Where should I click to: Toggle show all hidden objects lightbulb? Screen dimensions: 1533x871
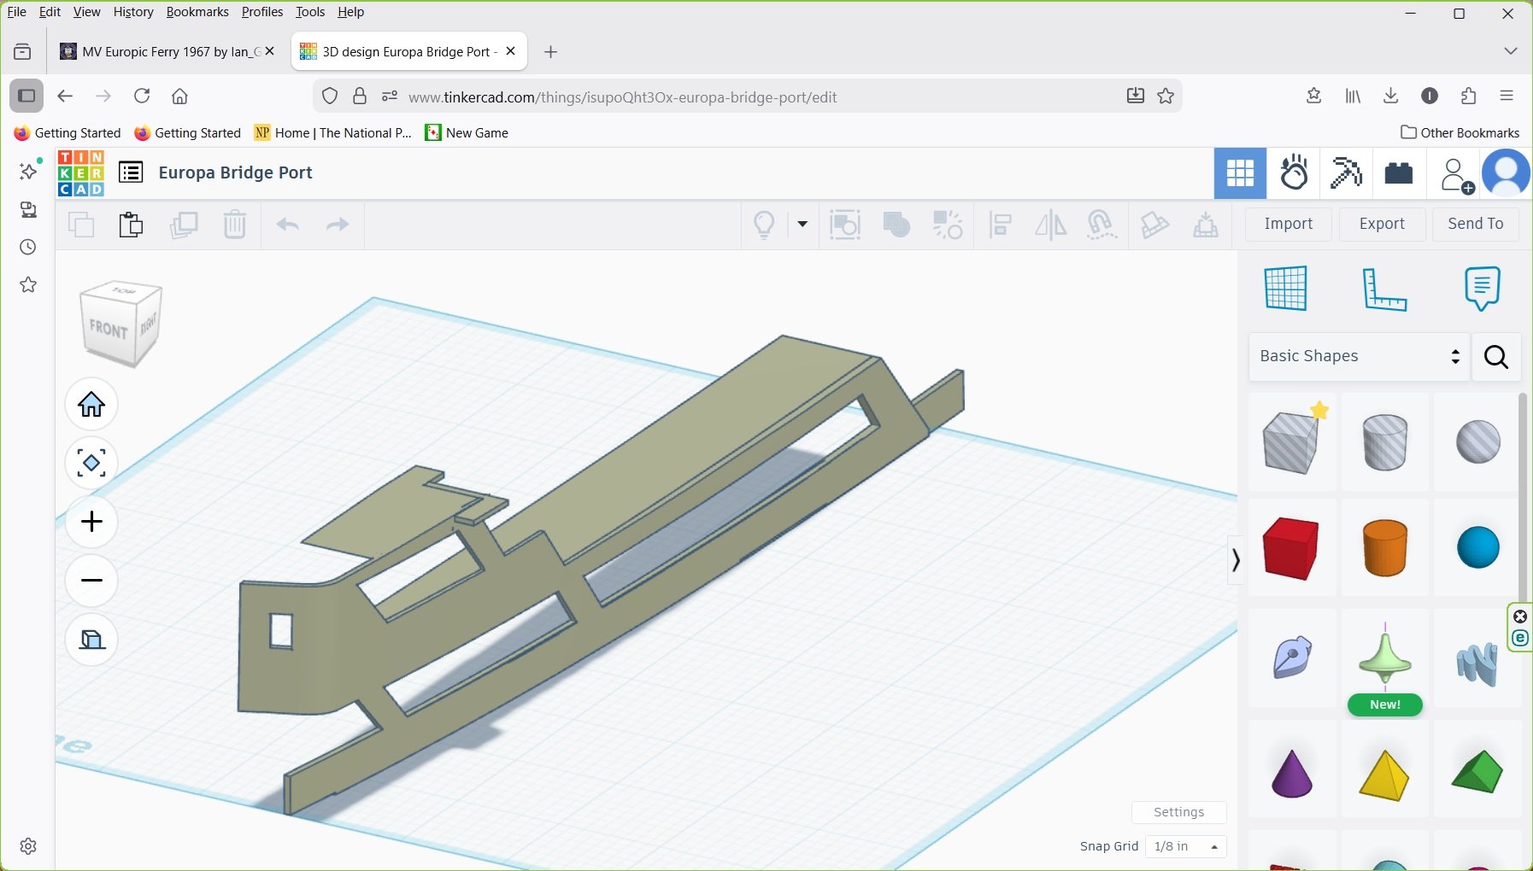click(x=764, y=225)
